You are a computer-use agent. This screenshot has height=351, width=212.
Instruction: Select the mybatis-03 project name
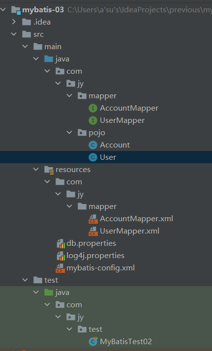pyautogui.click(x=43, y=10)
